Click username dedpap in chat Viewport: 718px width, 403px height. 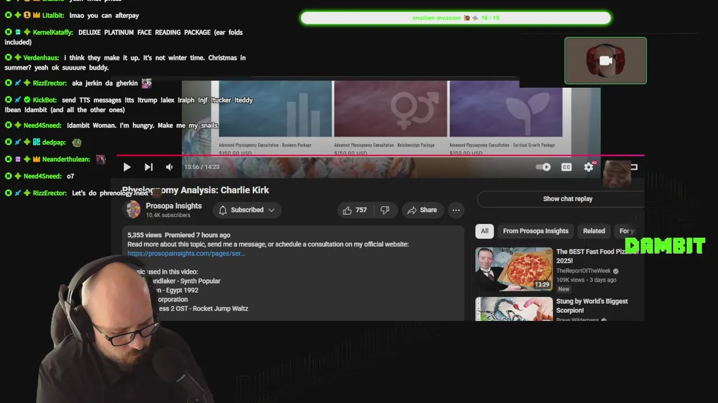pyautogui.click(x=54, y=143)
